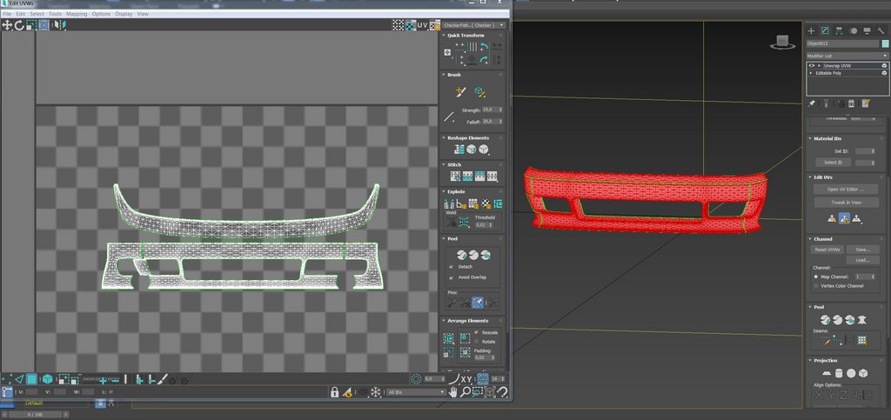Switch to the Create tab in command panel

coord(811,30)
